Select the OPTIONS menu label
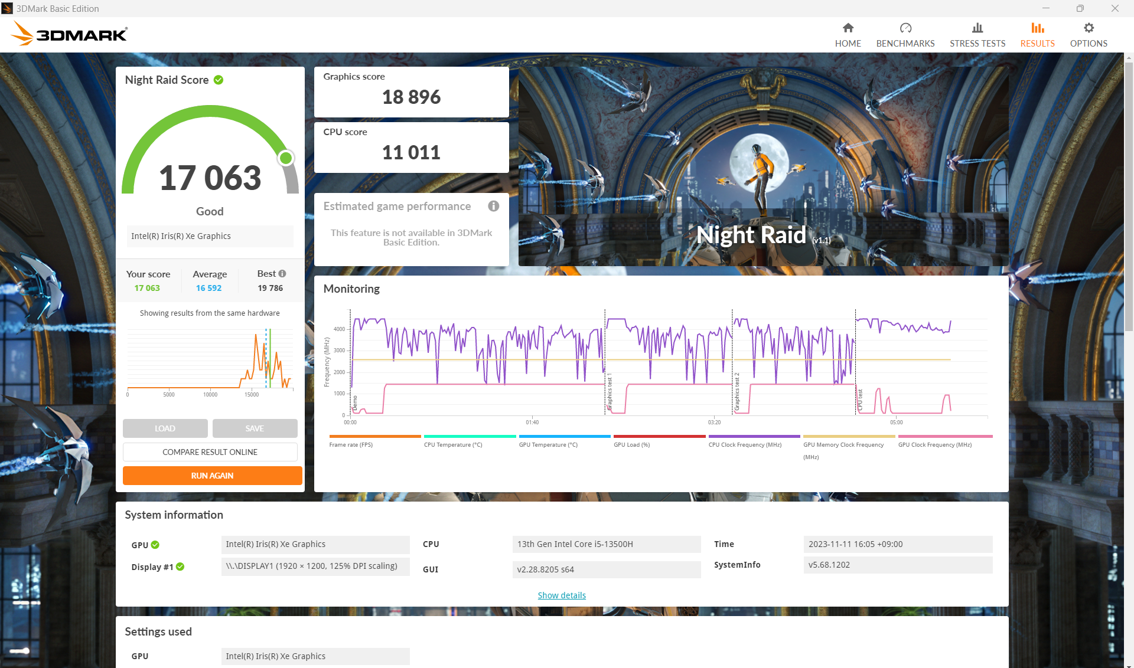 point(1089,44)
